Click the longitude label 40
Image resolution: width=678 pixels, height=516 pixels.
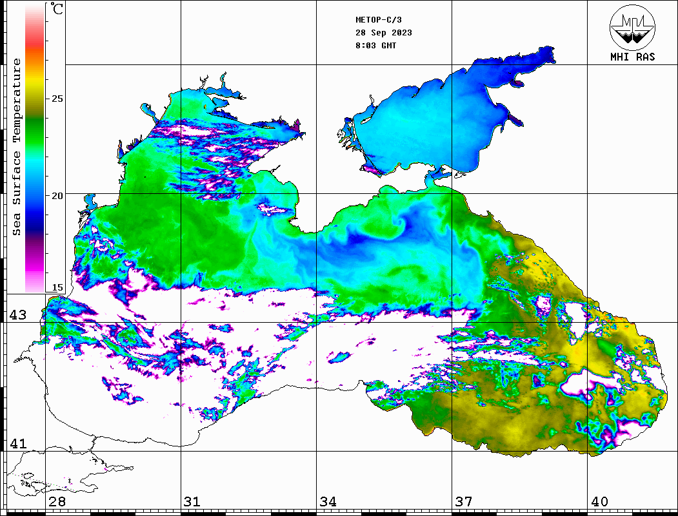click(x=599, y=502)
